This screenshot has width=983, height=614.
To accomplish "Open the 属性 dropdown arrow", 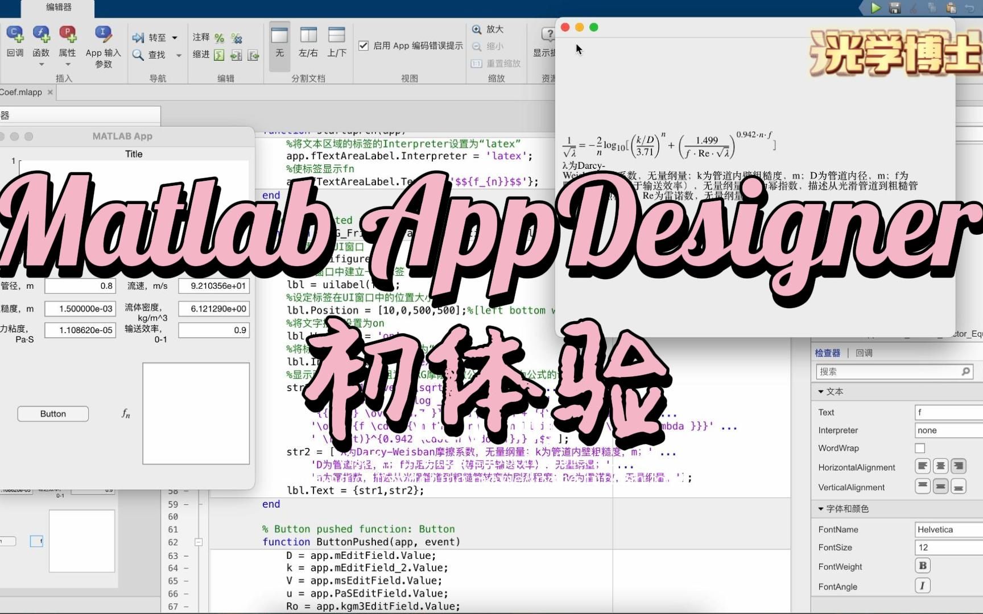I will coord(68,64).
